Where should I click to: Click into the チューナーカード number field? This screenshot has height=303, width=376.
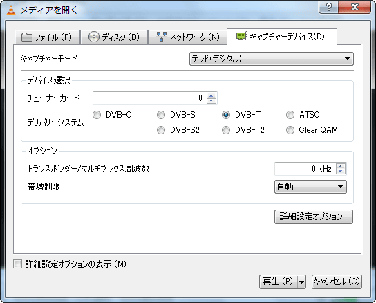[150, 98]
